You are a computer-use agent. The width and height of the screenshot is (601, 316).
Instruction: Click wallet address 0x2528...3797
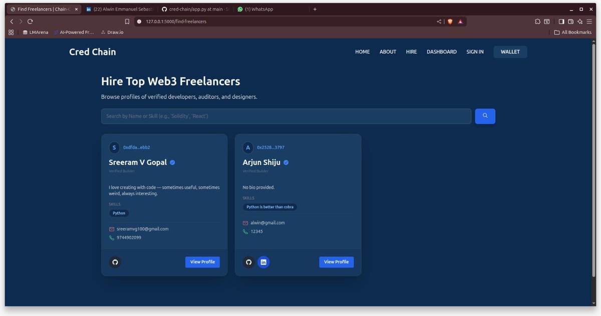(270, 148)
